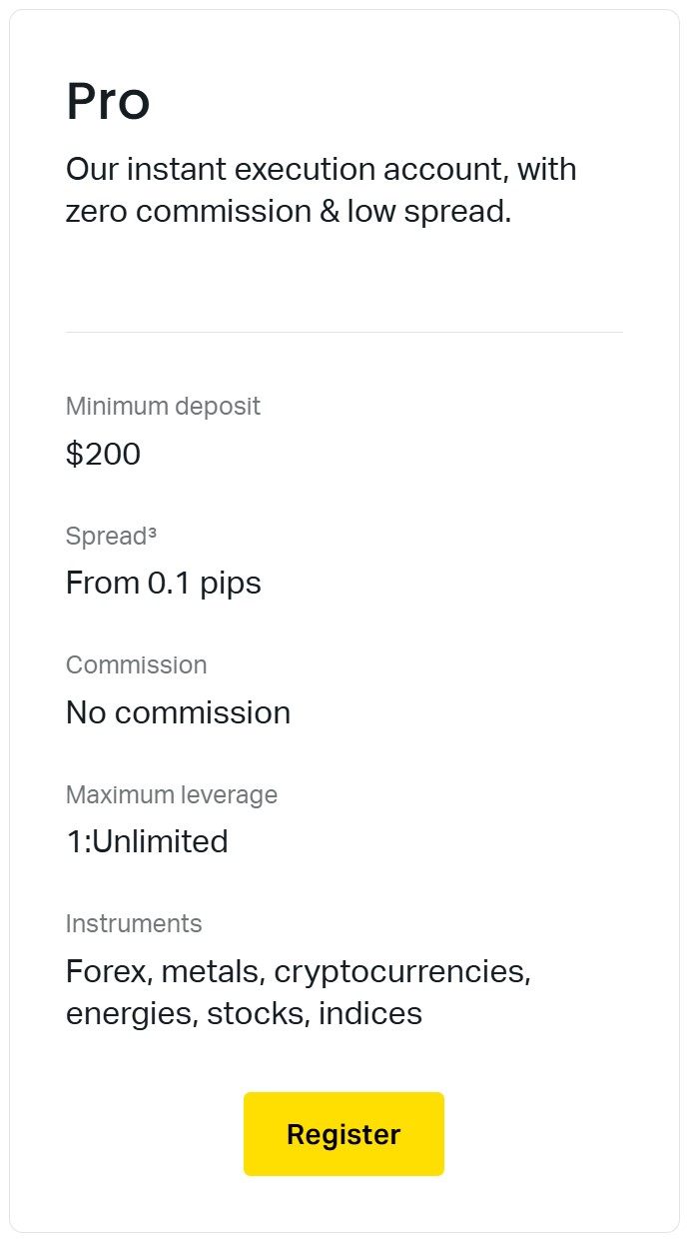Click the instant execution account description

321,190
